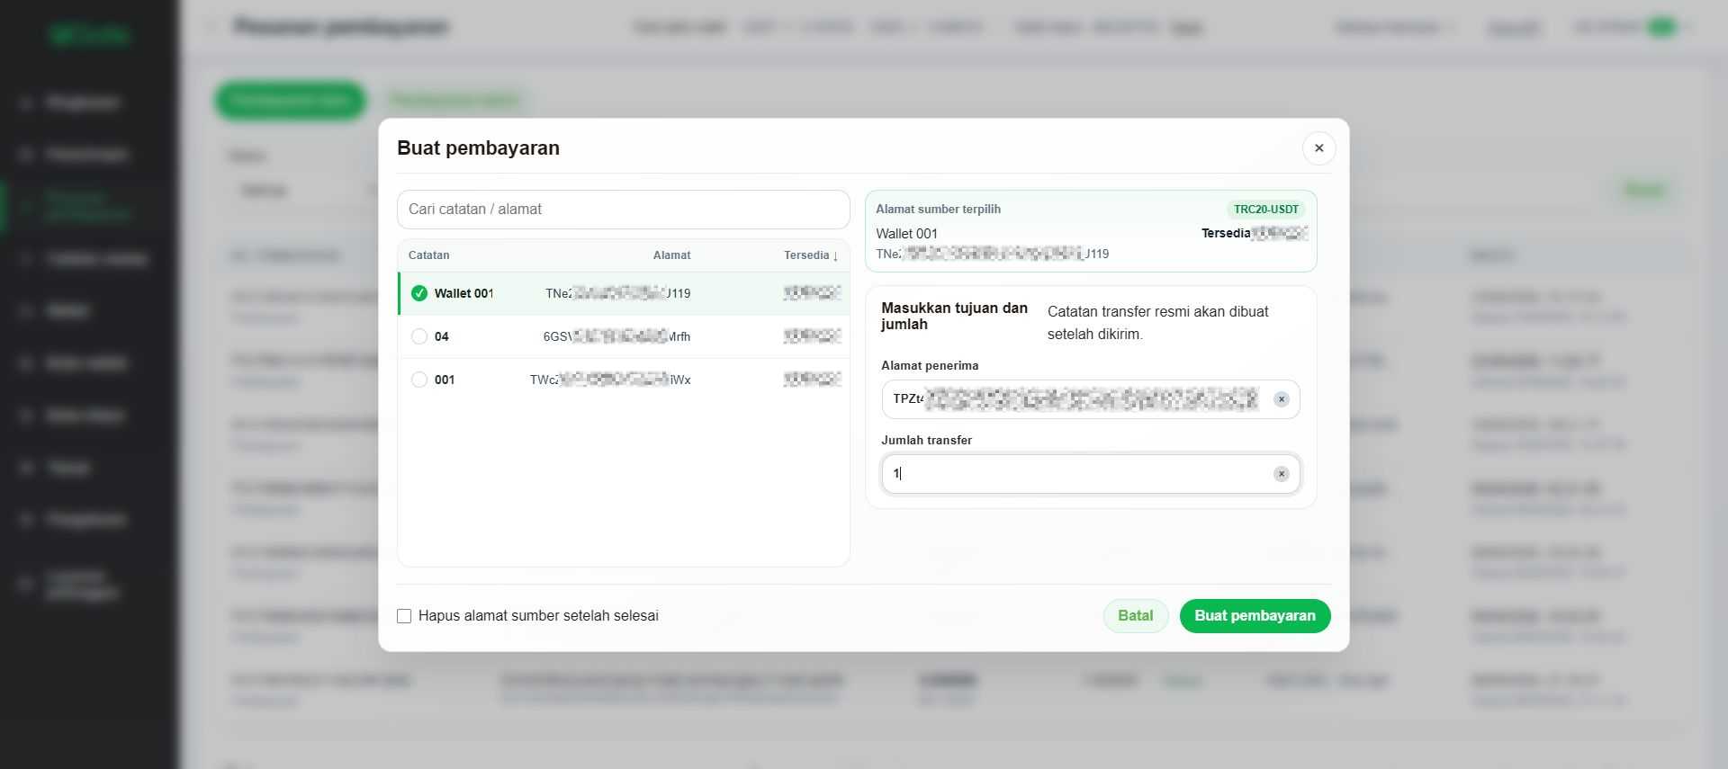The width and height of the screenshot is (1728, 769).
Task: Click the "Buat pembayaran" dialog title
Action: pos(478,148)
